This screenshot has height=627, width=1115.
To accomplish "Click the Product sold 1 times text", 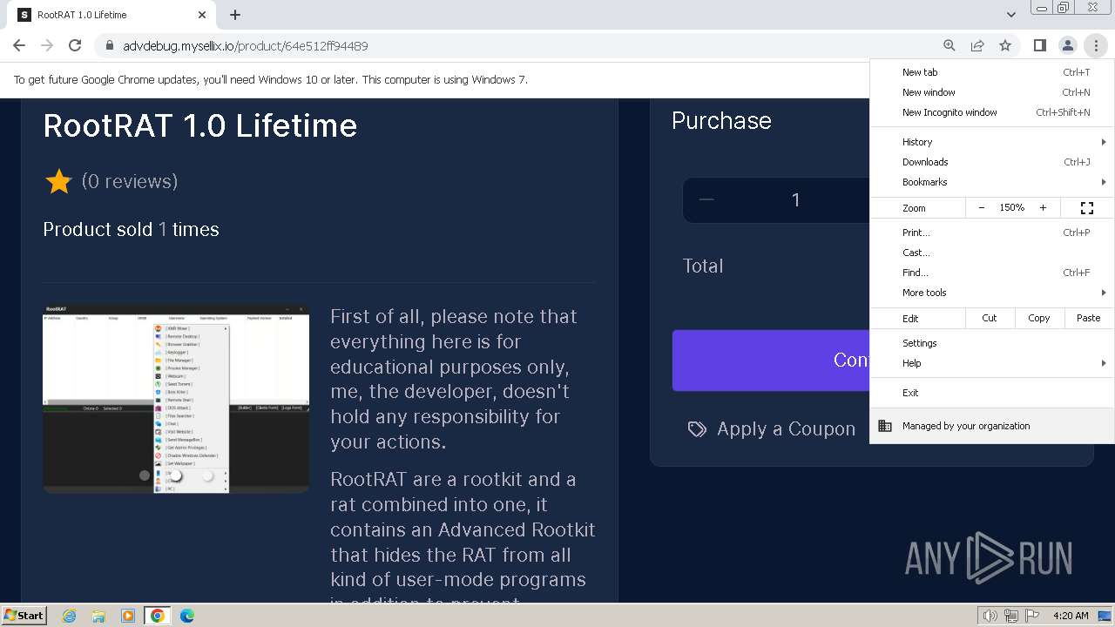I will click(x=131, y=230).
